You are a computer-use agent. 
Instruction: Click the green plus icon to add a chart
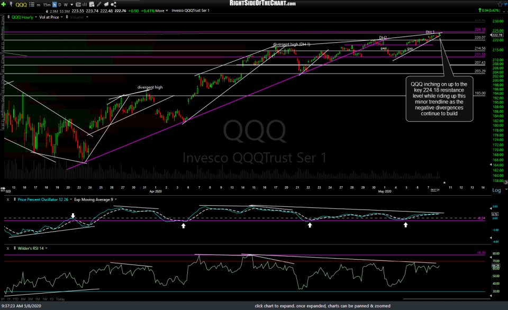(3, 4)
